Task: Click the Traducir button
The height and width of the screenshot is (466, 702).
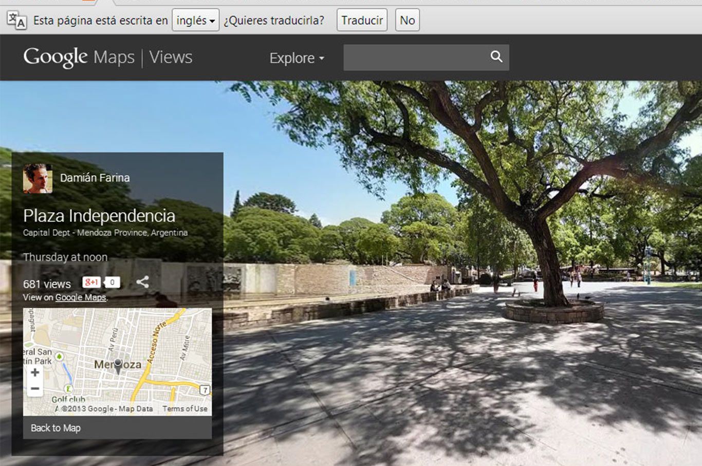Action: [x=362, y=20]
